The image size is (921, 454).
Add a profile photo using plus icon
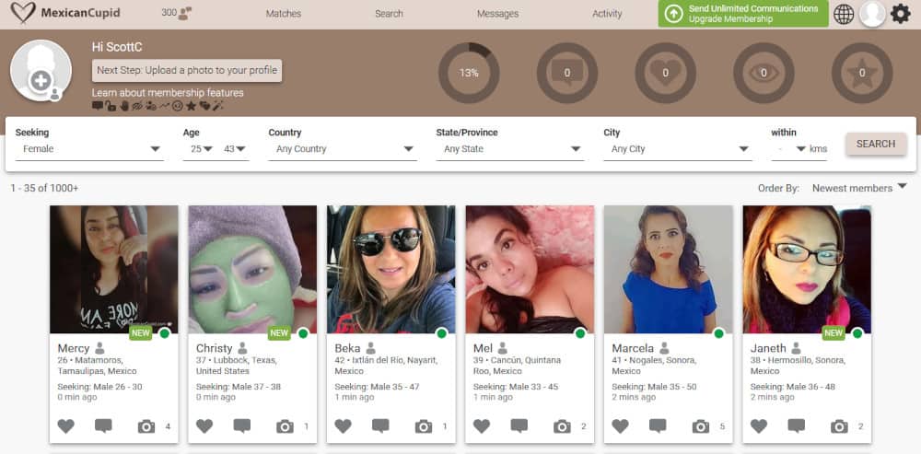click(41, 80)
